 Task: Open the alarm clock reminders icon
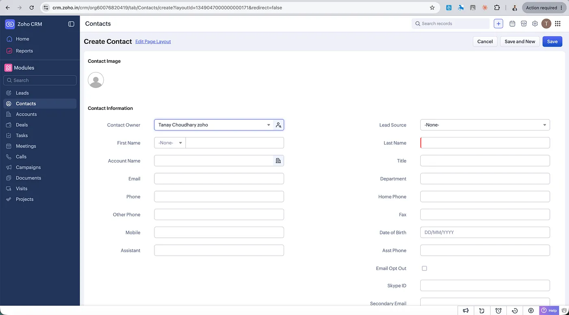coord(498,311)
